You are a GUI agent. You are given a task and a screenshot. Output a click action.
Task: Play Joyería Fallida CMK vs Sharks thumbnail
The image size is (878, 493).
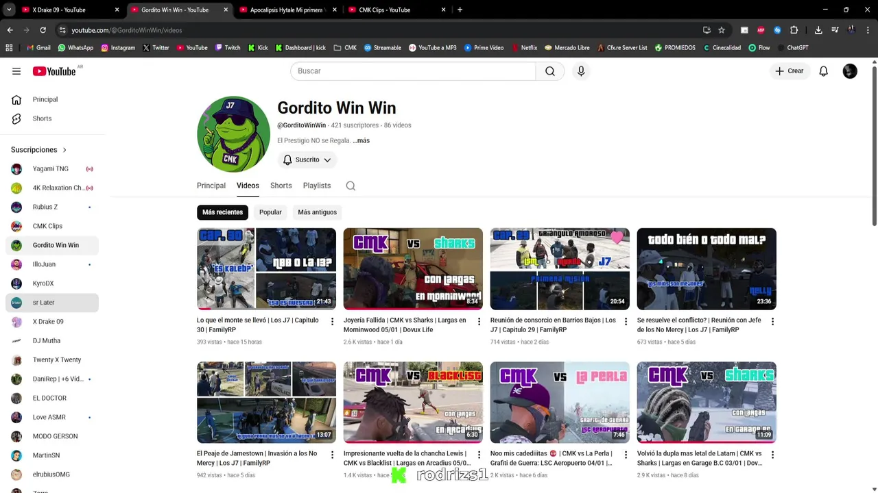[413, 269]
